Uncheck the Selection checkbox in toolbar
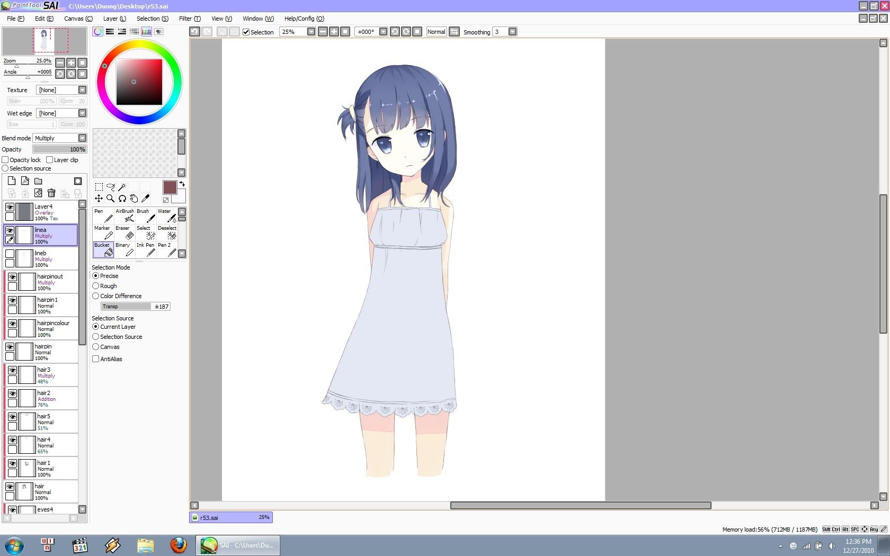This screenshot has height=556, width=890. (x=246, y=32)
